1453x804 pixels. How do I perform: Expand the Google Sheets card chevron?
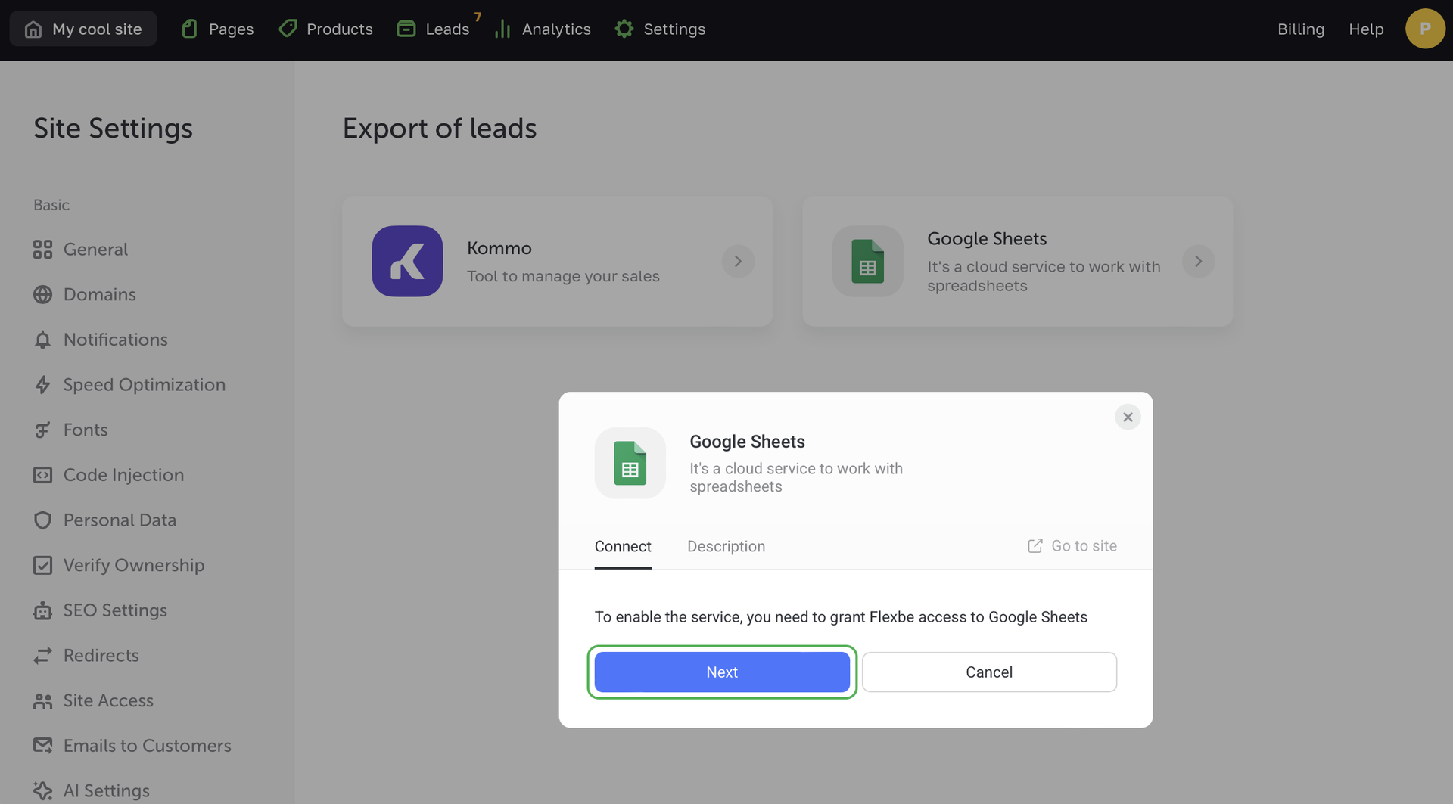point(1198,262)
